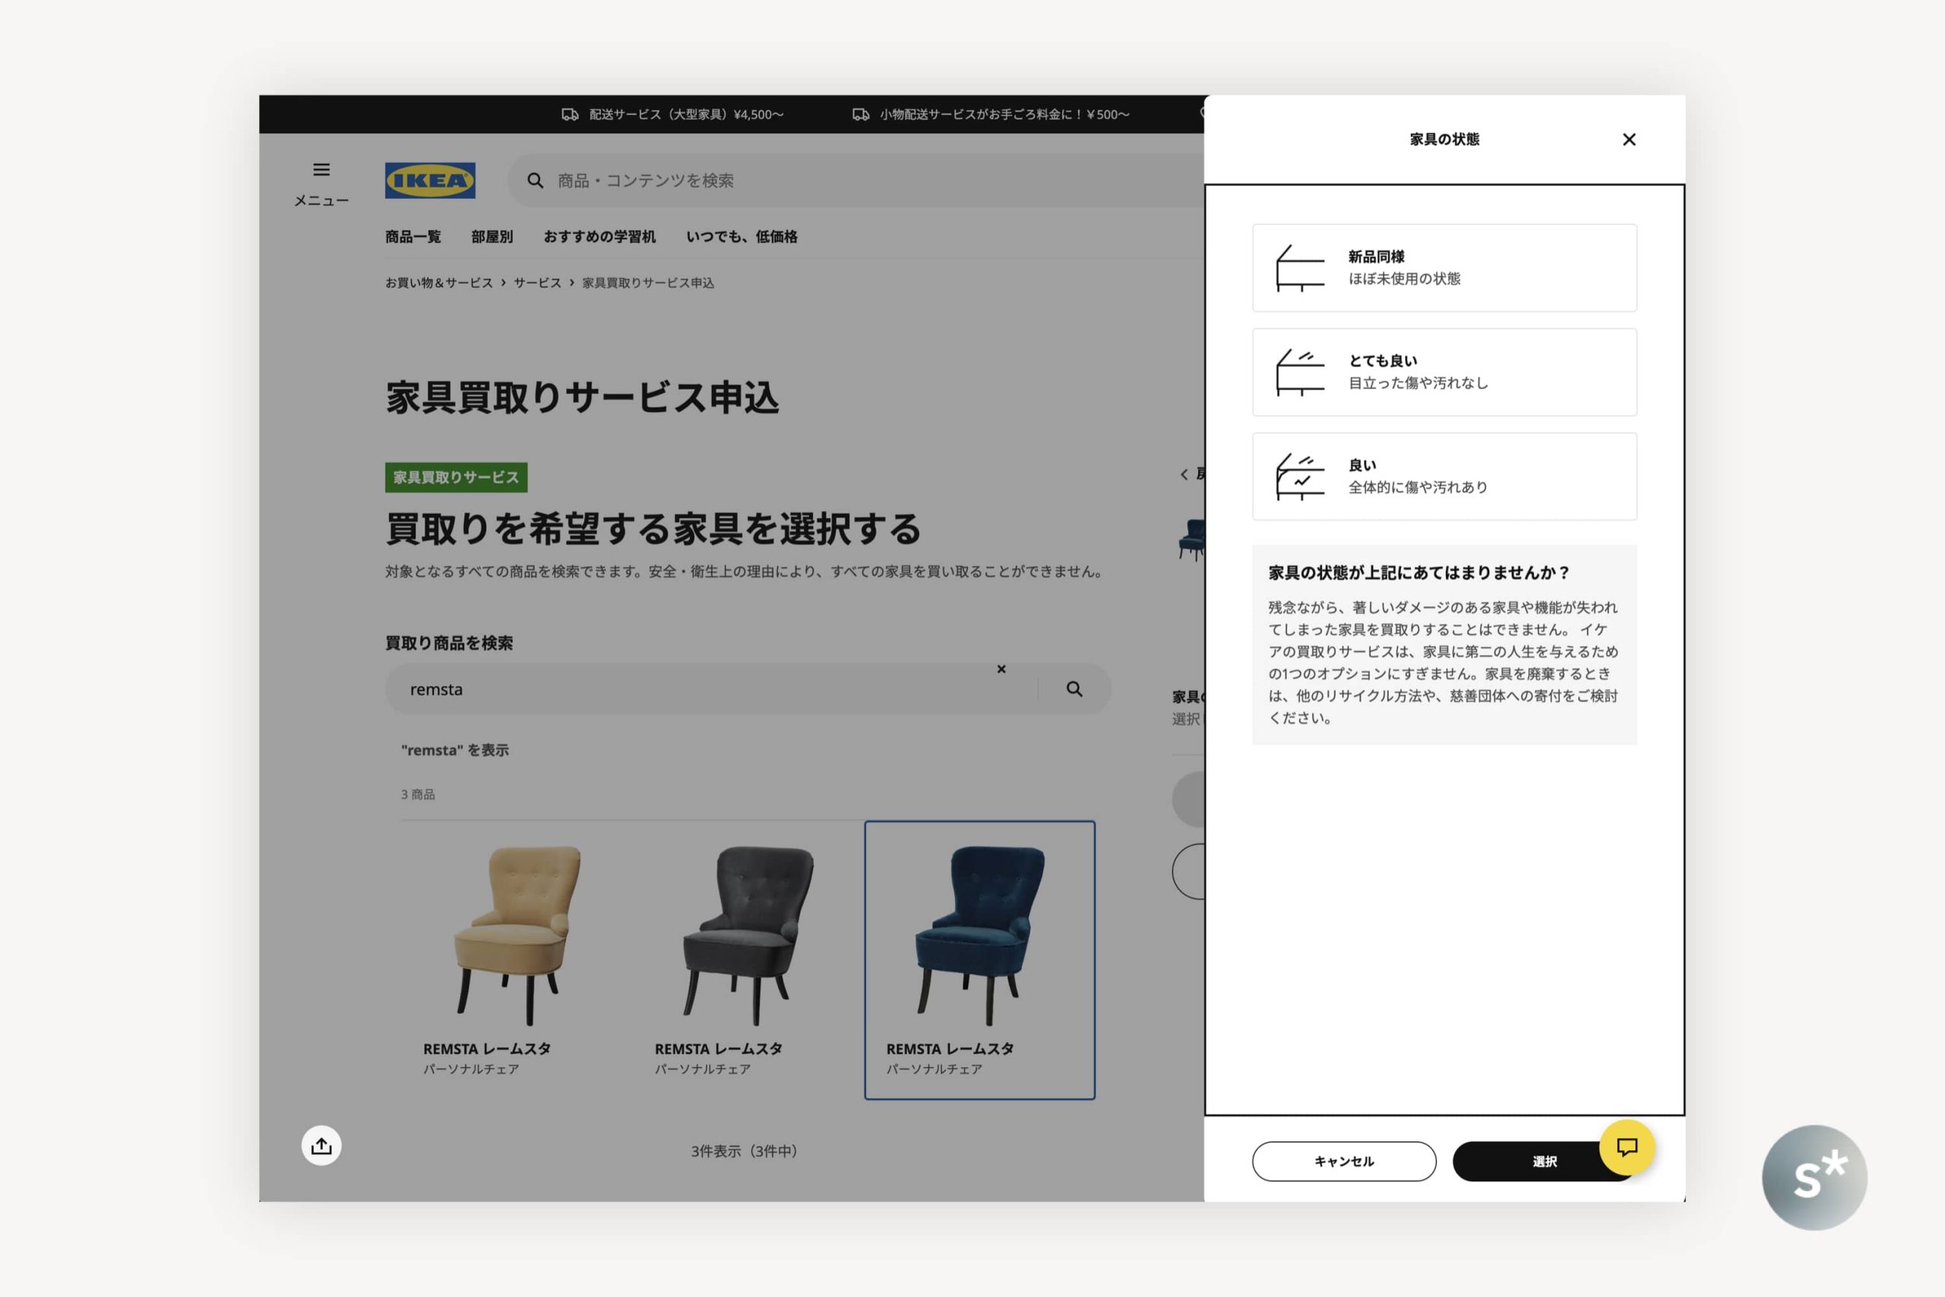Image resolution: width=1945 pixels, height=1297 pixels.
Task: Select the 新品同様 condition option
Action: click(x=1444, y=268)
